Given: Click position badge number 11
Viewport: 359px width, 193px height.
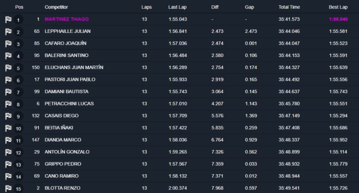Looking at the screenshot, I should coord(18,140).
